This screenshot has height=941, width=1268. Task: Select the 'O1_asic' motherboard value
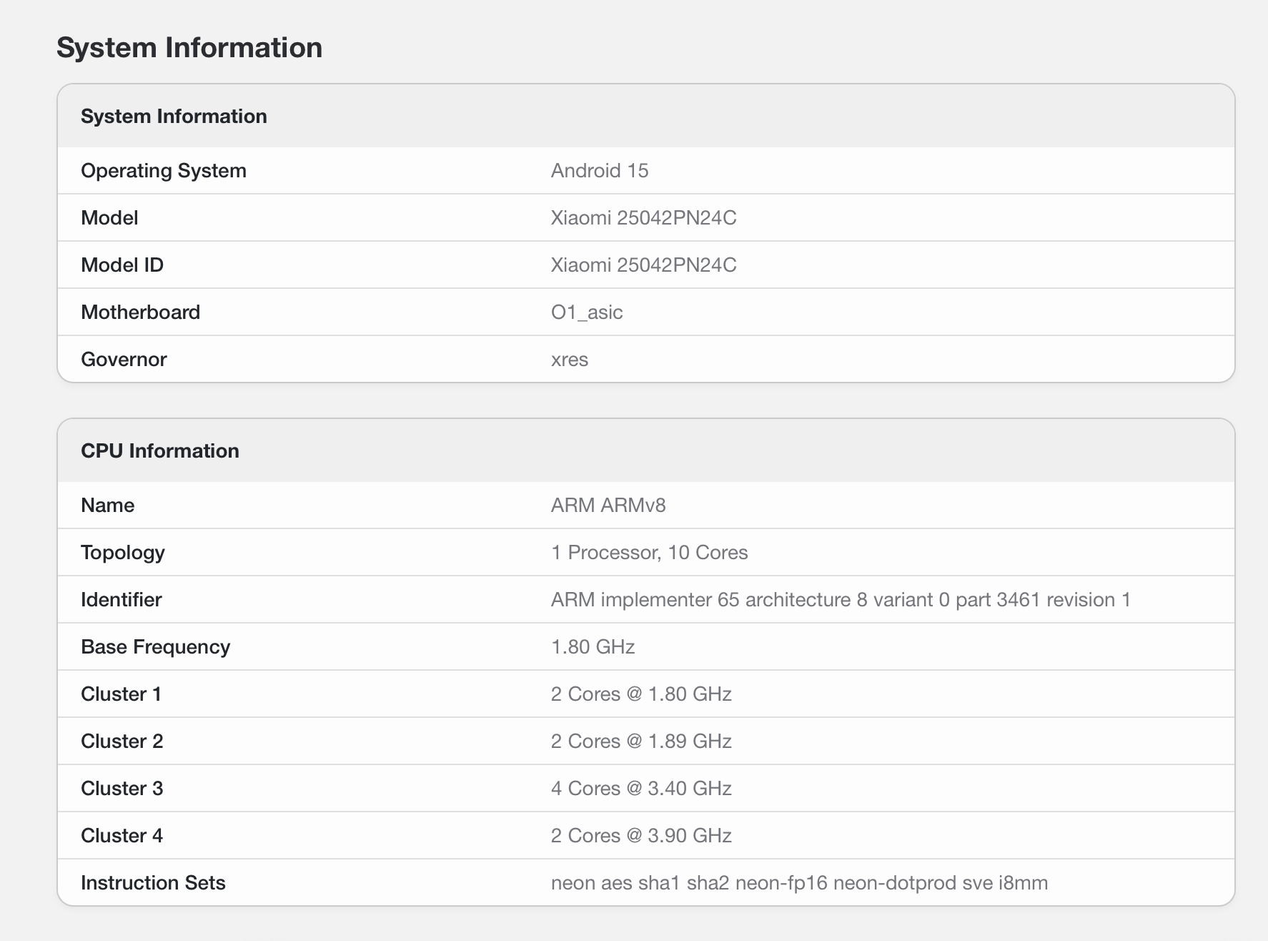[587, 312]
